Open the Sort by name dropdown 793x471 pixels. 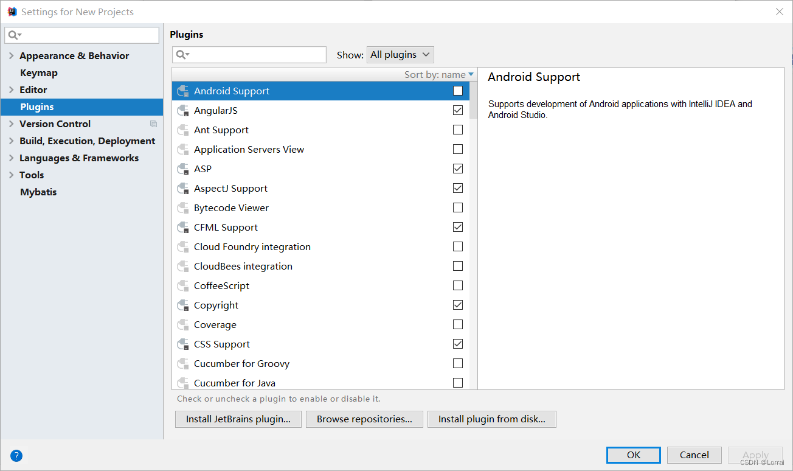pos(439,75)
